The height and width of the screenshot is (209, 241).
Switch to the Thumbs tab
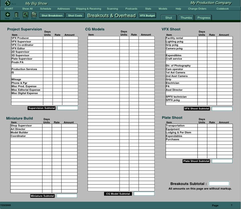tap(186, 17)
